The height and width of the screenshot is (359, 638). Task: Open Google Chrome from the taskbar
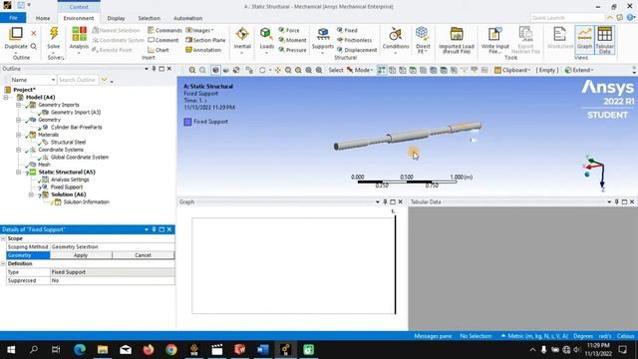171,350
